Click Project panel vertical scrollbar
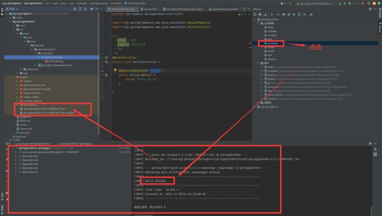The image size is (382, 216). (98, 73)
